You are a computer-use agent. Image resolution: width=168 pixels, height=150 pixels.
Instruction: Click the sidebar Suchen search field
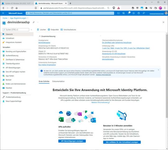click(16, 30)
